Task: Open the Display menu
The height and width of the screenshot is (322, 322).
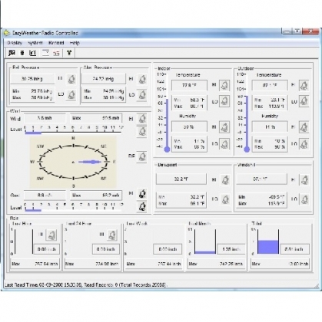Action: pos(15,43)
